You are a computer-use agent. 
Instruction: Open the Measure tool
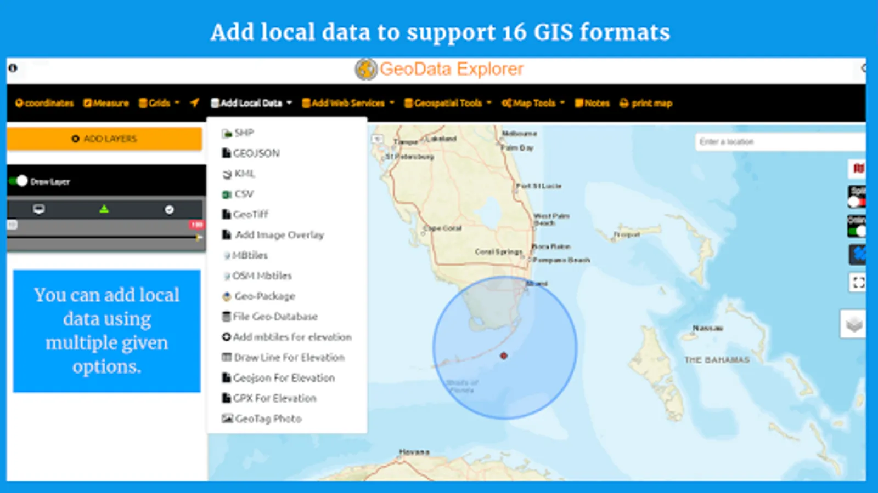click(106, 103)
